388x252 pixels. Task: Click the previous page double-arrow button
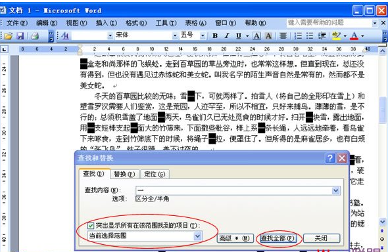click(382, 231)
